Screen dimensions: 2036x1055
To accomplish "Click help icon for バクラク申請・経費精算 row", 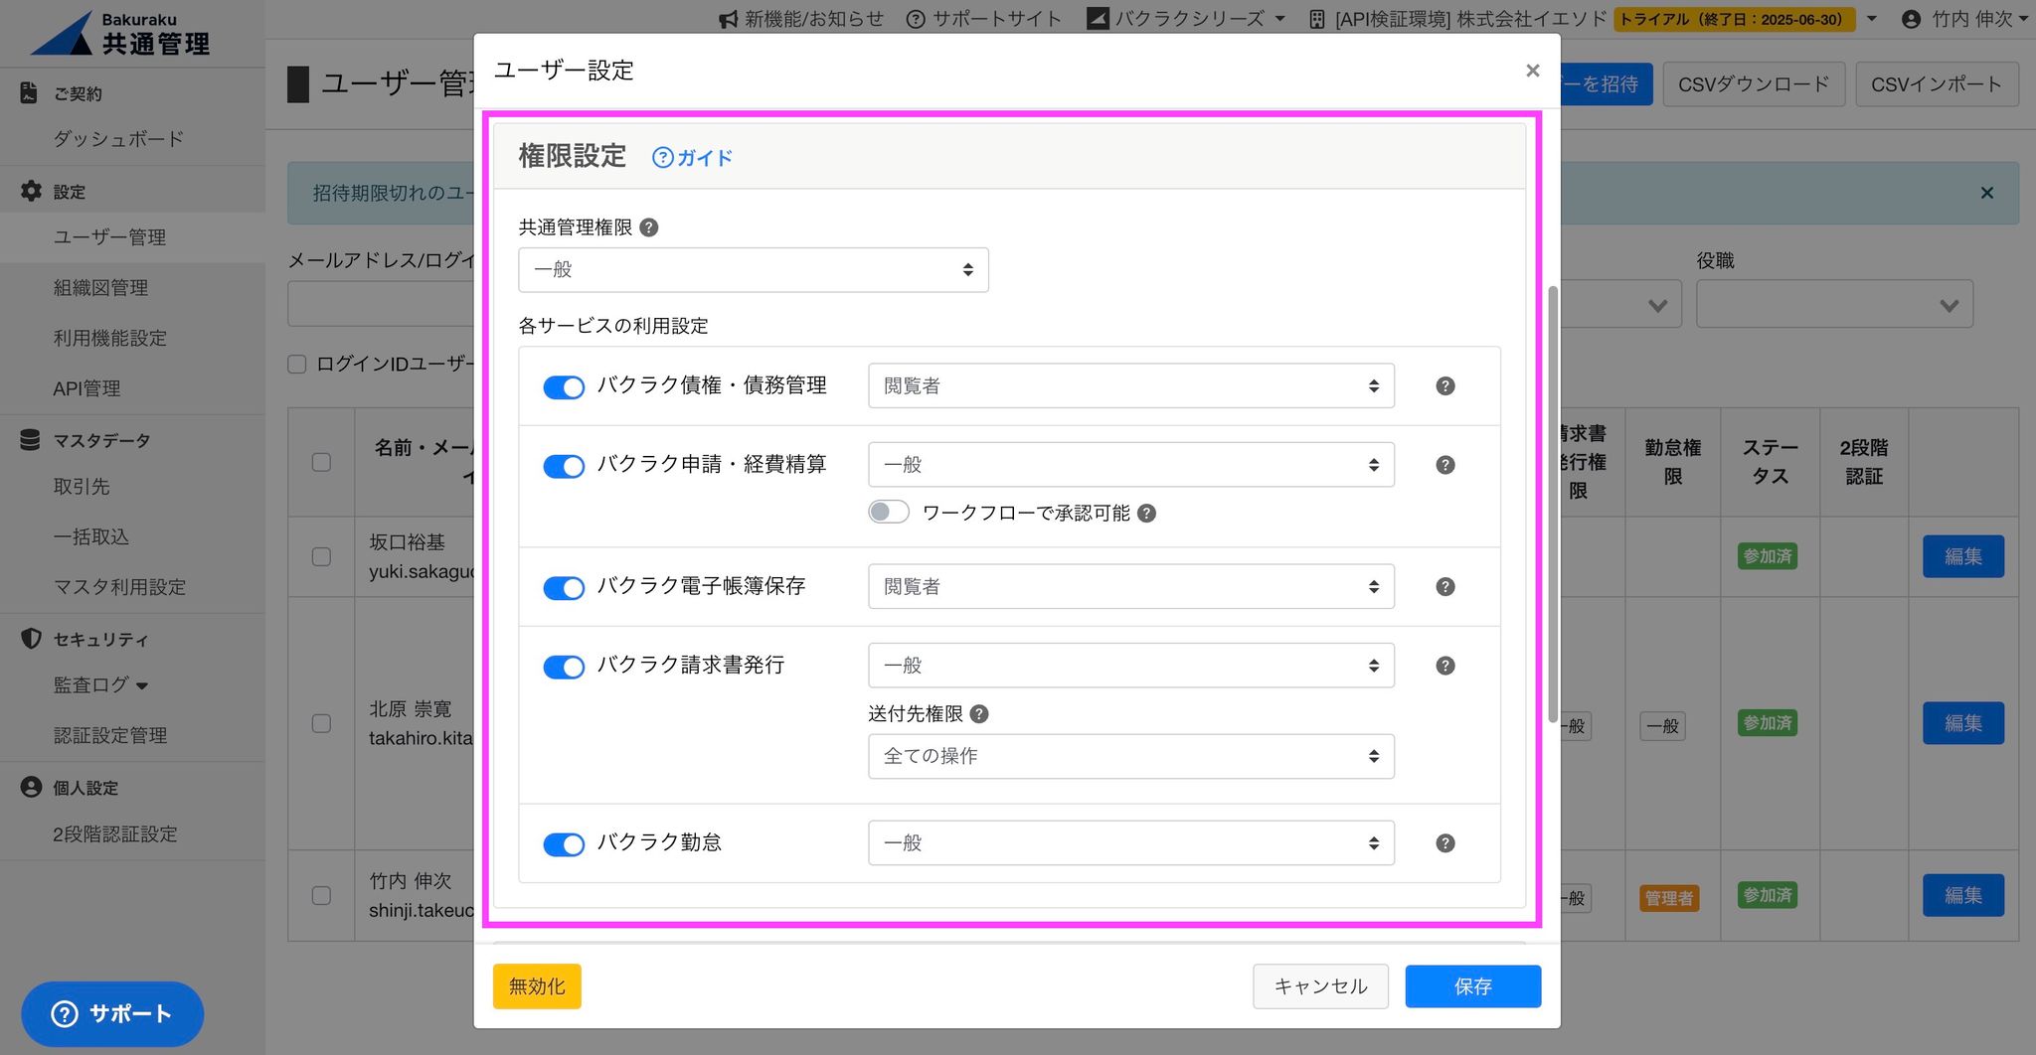I will [x=1445, y=465].
